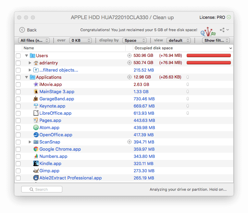248x213 pixels.
Task: Click the adriantry home icon
Action: 36,63
